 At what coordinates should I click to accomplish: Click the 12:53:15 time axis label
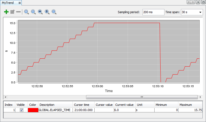(188, 86)
